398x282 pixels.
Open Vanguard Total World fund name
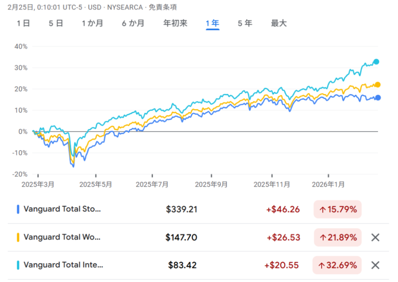(62, 237)
